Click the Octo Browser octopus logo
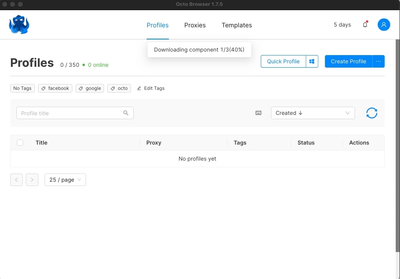This screenshot has height=279, width=400. click(x=19, y=25)
